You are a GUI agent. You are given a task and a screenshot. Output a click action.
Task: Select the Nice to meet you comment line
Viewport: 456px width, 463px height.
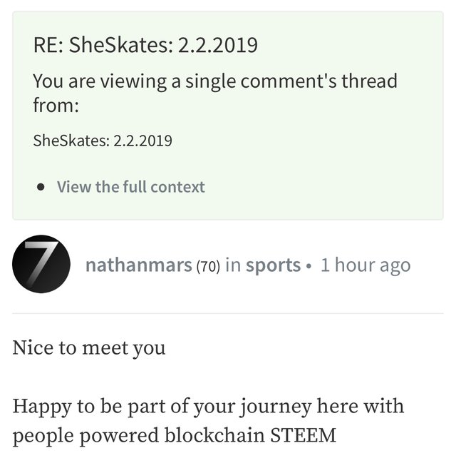click(89, 348)
